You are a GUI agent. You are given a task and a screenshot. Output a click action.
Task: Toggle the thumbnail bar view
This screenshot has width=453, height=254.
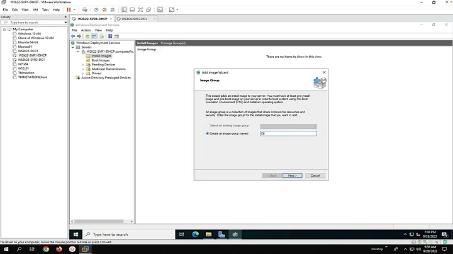point(132,9)
